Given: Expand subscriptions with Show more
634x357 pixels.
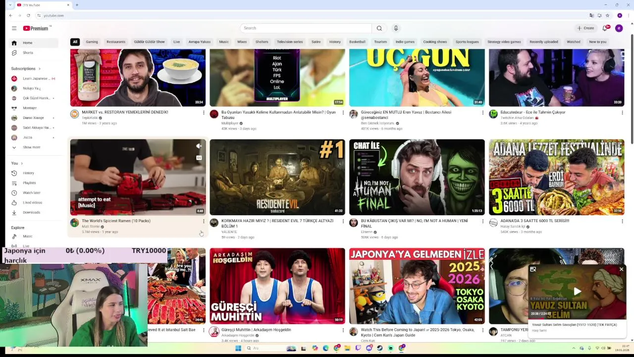Looking at the screenshot, I should coord(34,147).
